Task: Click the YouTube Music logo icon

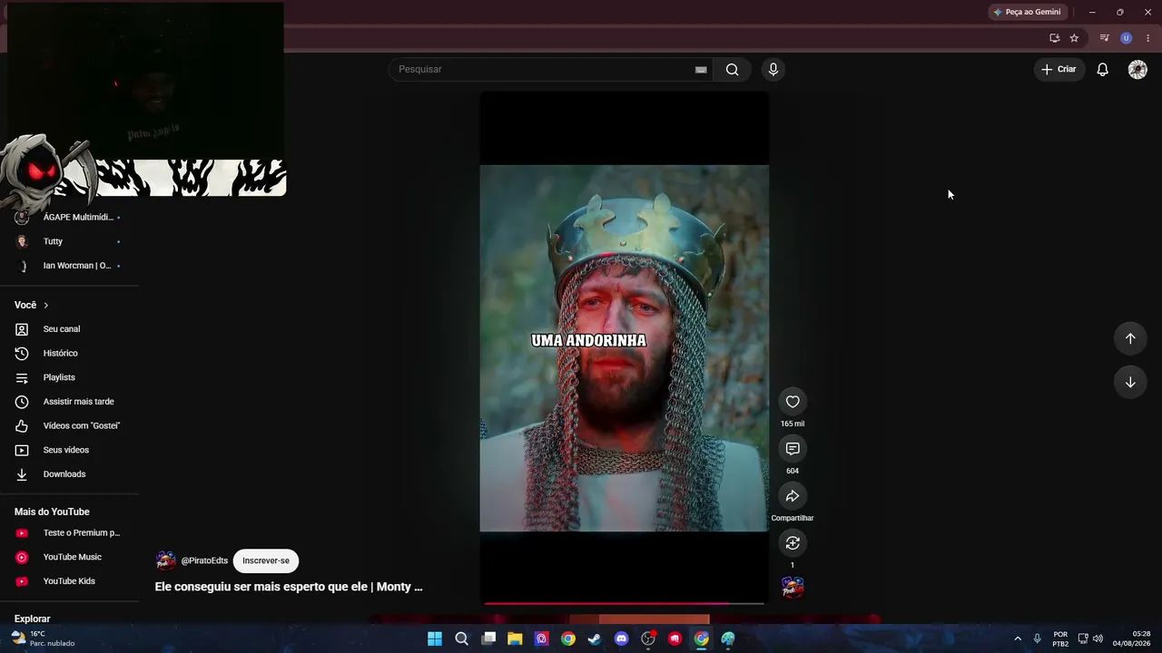Action: [x=22, y=557]
